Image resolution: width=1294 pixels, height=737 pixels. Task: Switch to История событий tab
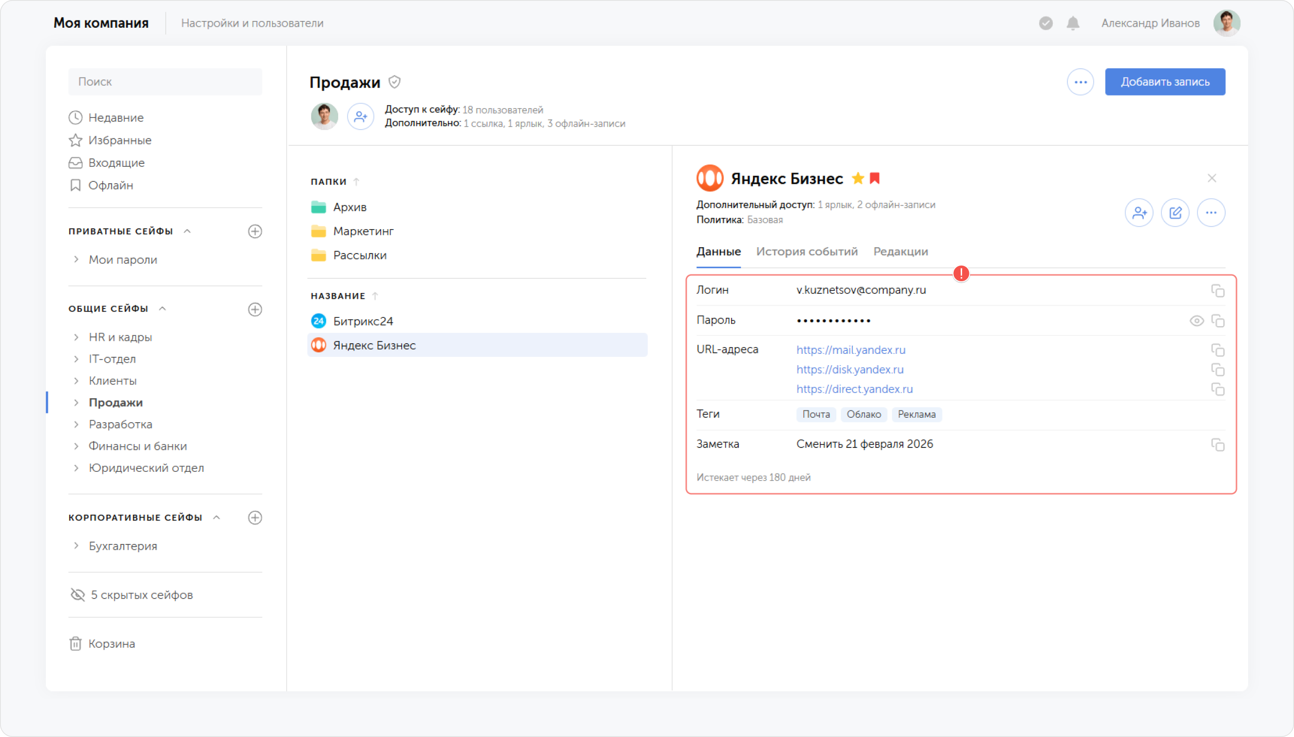click(x=807, y=252)
